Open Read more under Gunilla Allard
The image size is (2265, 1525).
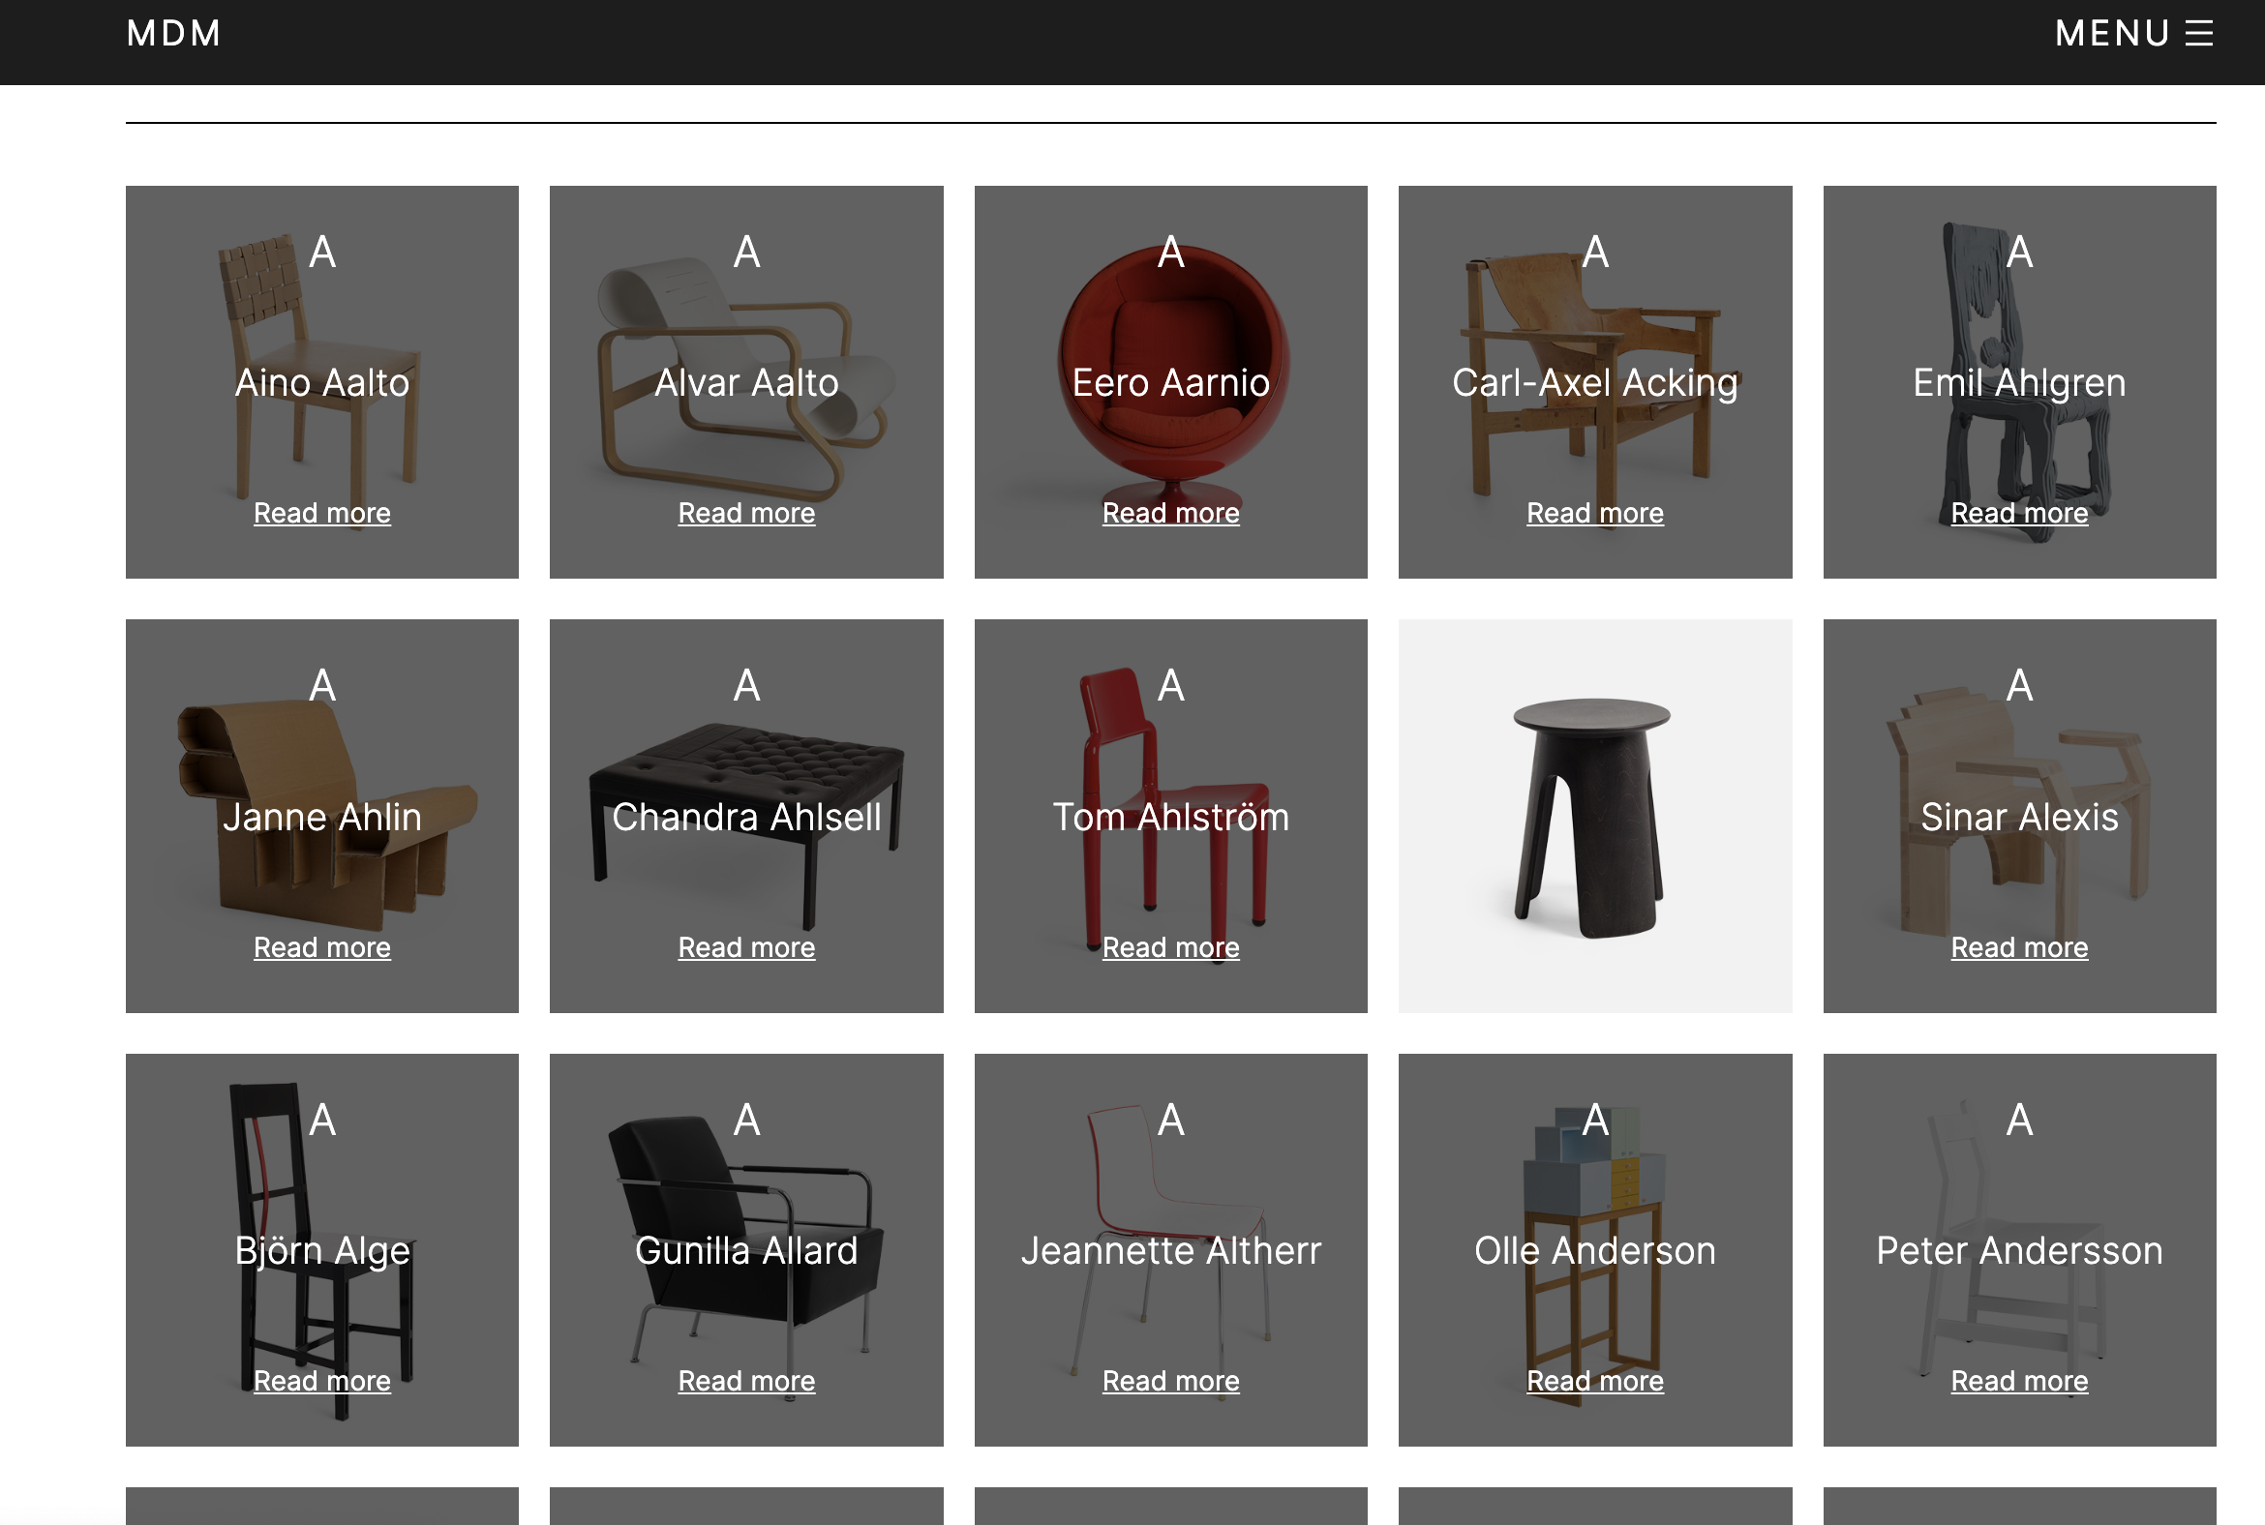point(746,1380)
